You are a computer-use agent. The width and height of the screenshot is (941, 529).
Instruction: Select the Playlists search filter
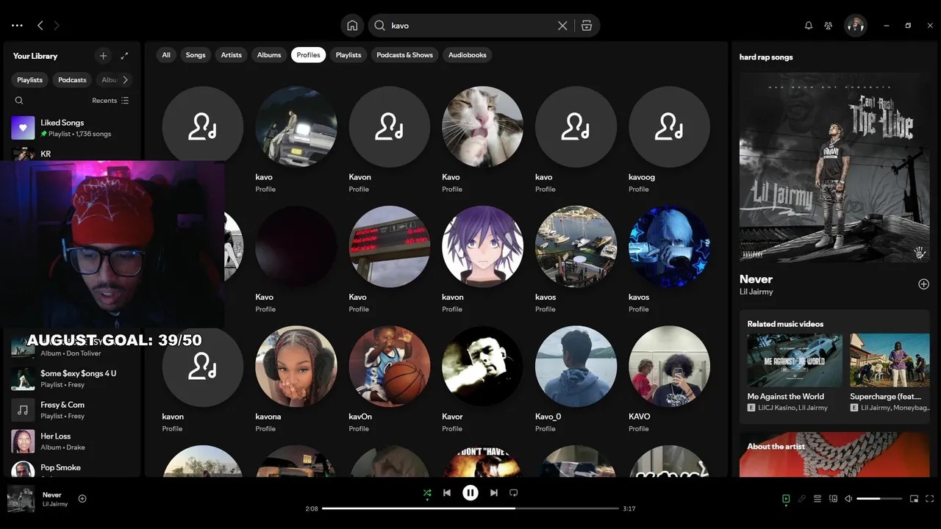[x=348, y=55]
